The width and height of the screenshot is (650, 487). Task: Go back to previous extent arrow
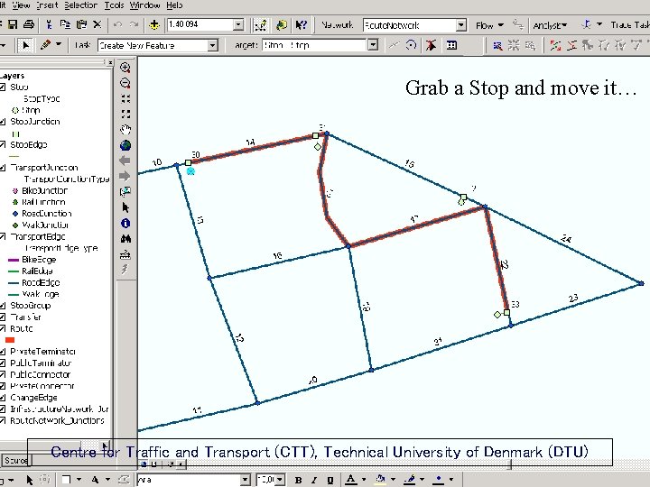(125, 161)
